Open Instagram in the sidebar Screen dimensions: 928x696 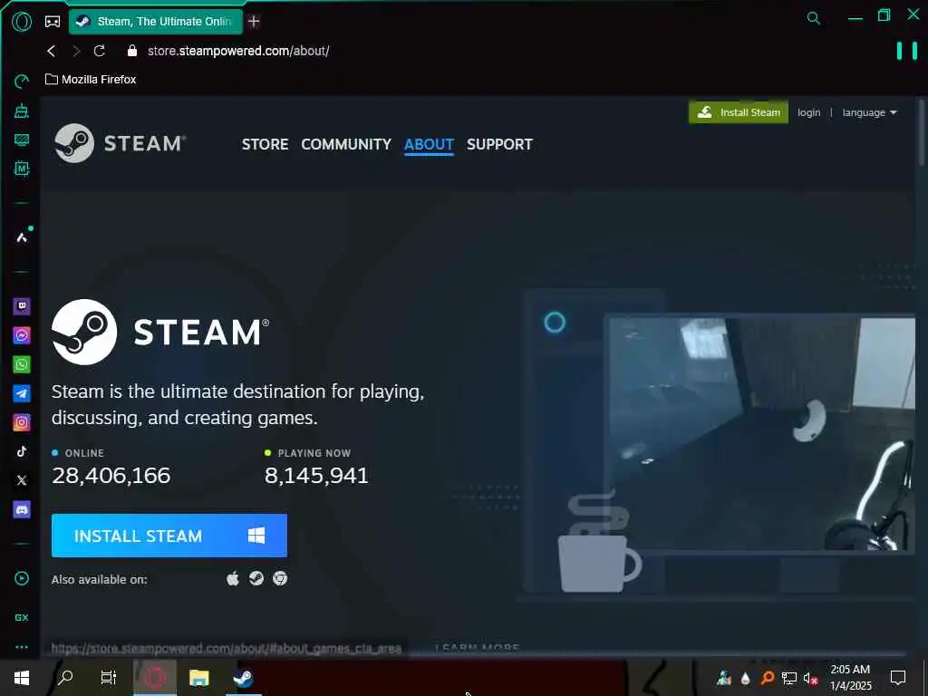pyautogui.click(x=22, y=422)
